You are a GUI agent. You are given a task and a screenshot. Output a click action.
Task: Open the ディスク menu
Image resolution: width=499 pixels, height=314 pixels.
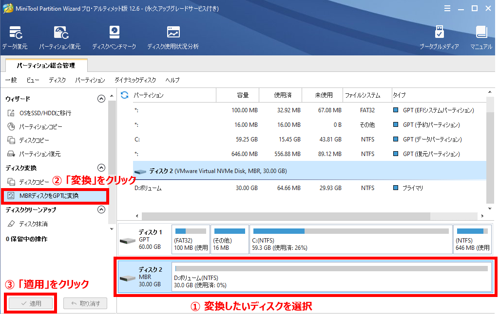(x=58, y=80)
